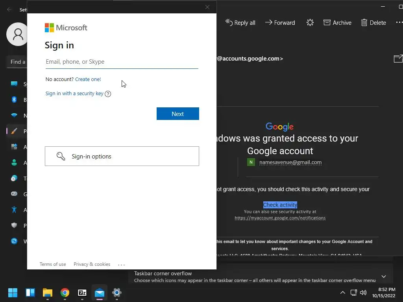Open the Windows Start button
The height and width of the screenshot is (302, 403).
click(13, 293)
